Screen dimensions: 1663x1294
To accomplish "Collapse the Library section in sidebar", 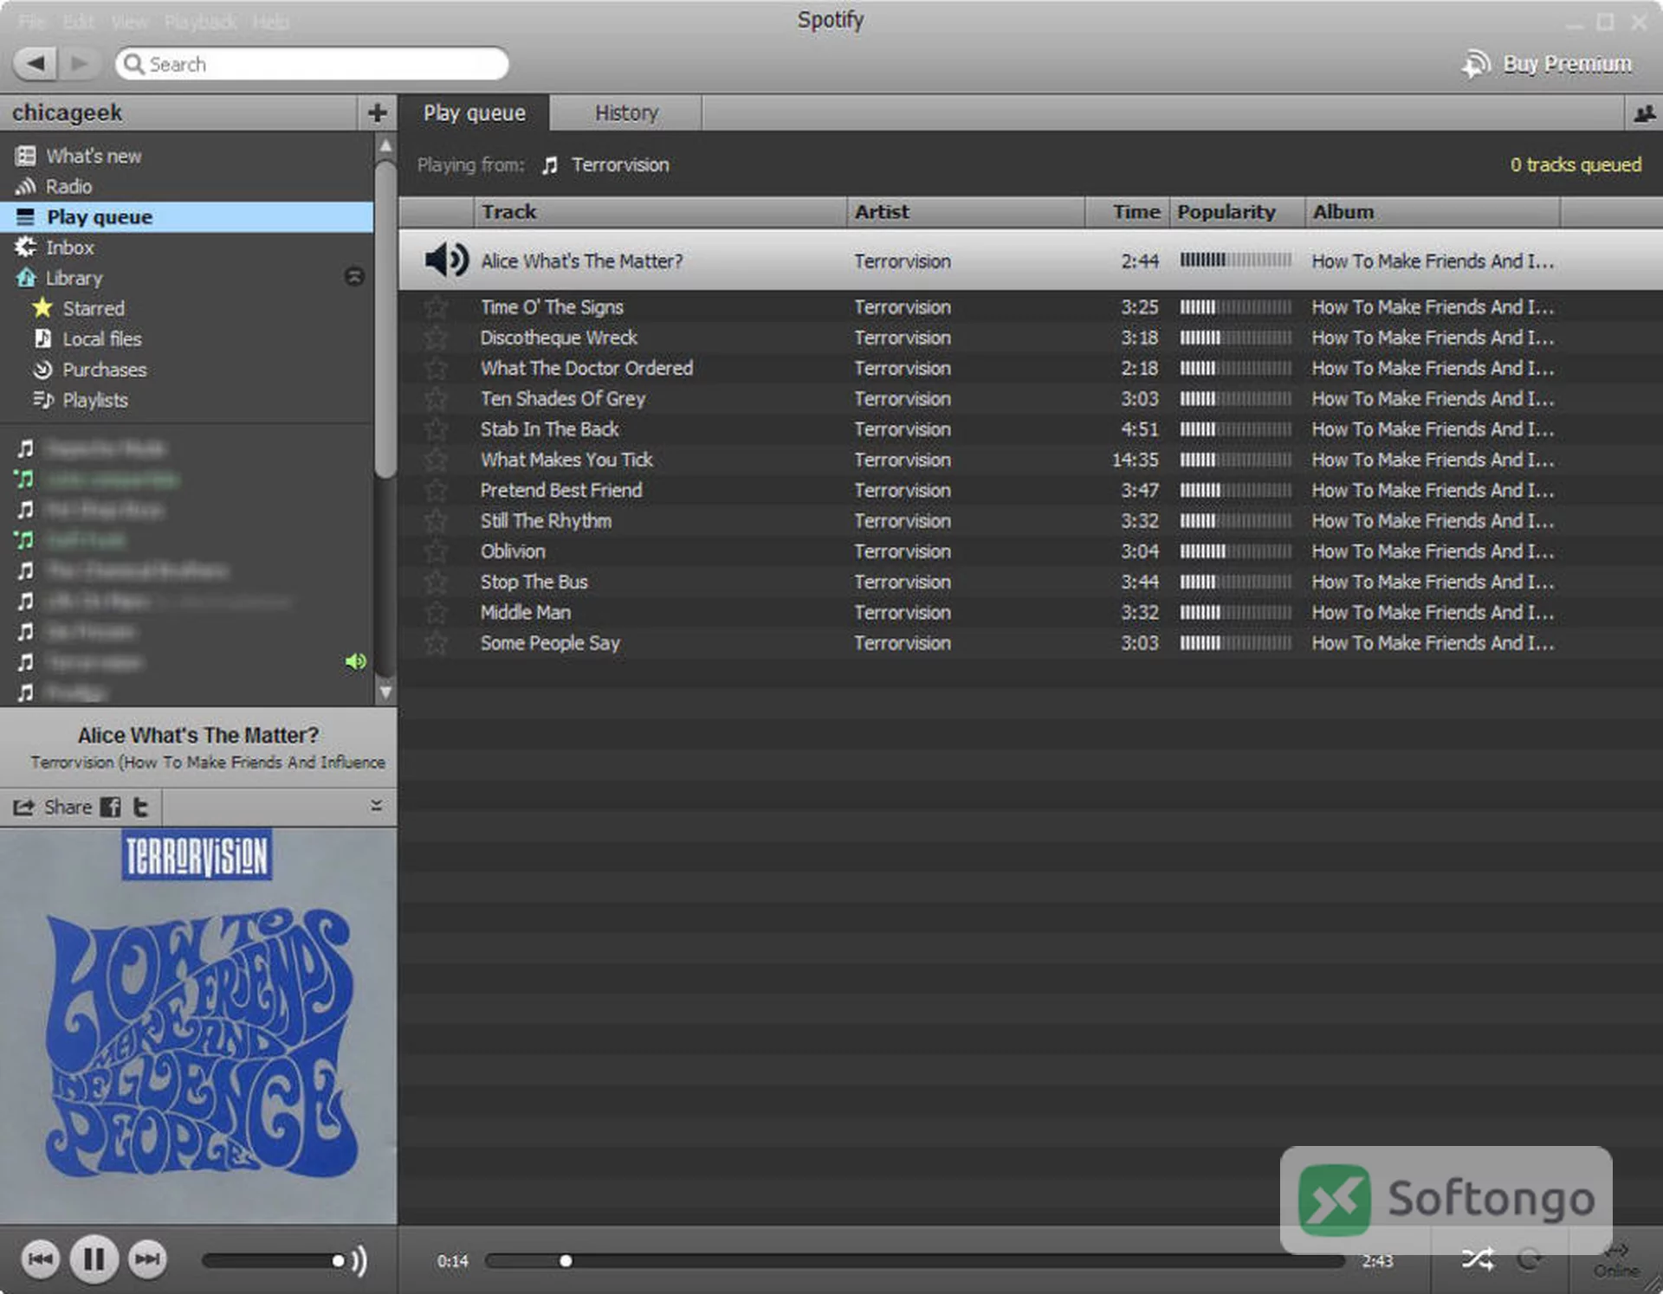I will pyautogui.click(x=354, y=276).
